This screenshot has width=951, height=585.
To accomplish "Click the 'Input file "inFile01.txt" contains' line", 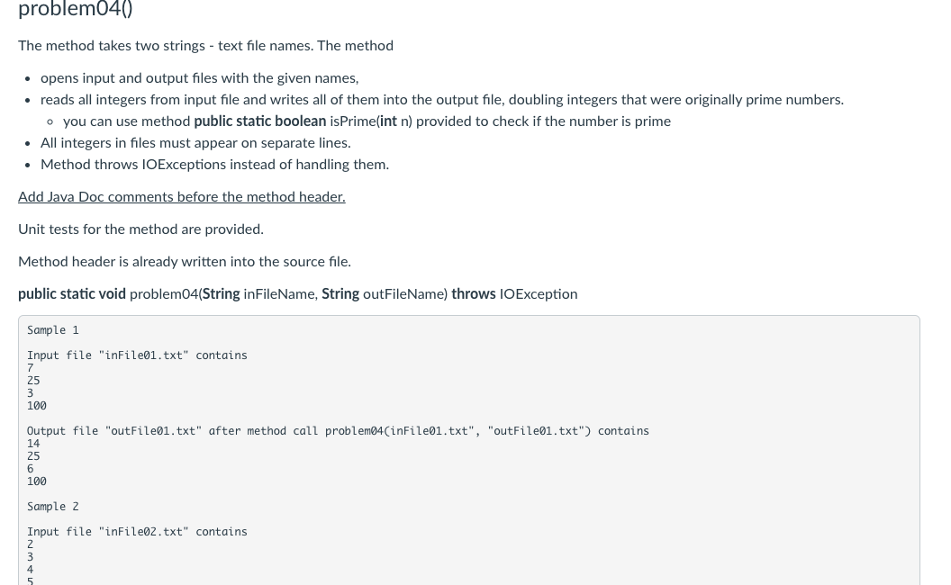I will pyautogui.click(x=137, y=355).
